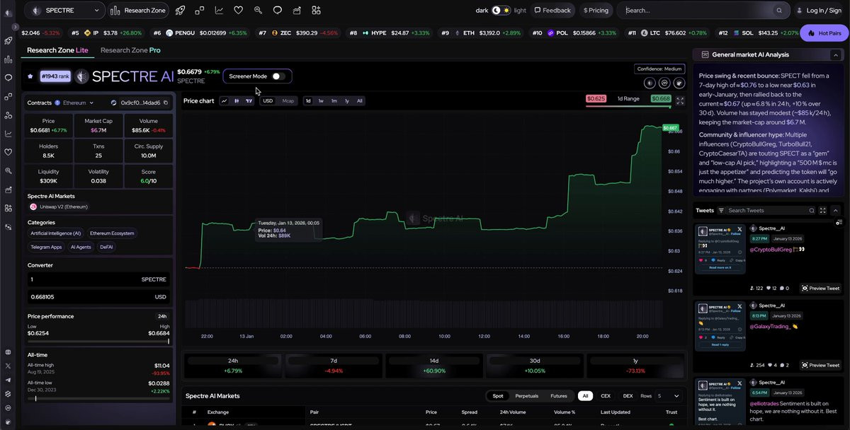Click the X (Twitter) icon in left sidebar
This screenshot has height=430, width=850.
(x=8, y=366)
